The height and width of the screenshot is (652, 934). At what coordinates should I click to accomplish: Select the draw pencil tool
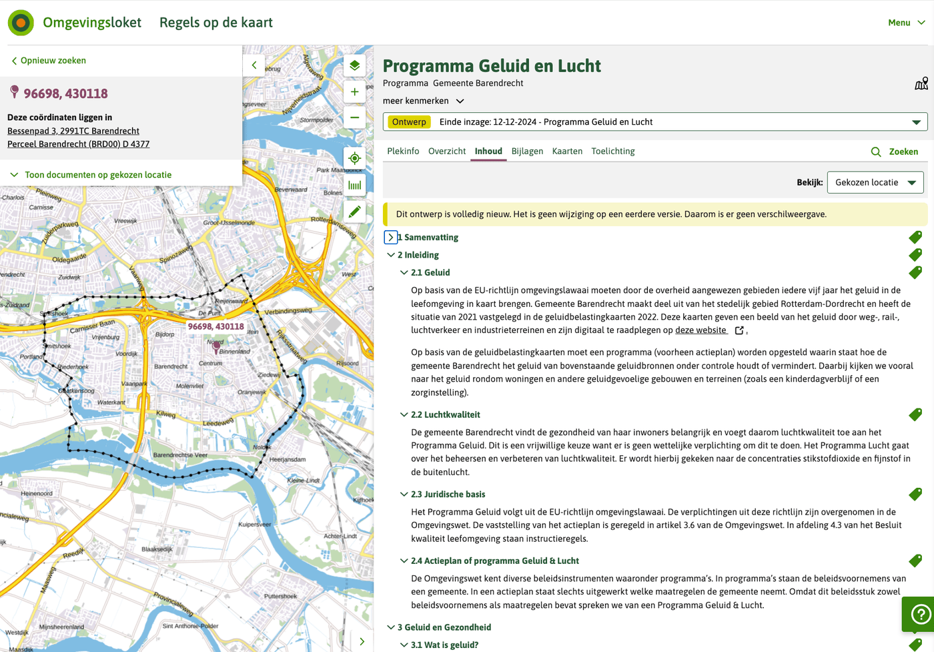pyautogui.click(x=355, y=212)
